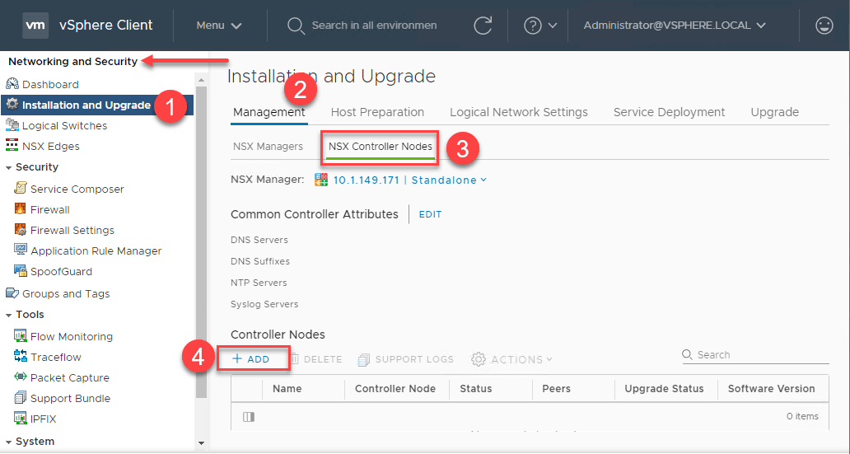Click the 10.1.149.171 NSX Manager link
Screen dimensions: 850x454
click(366, 180)
